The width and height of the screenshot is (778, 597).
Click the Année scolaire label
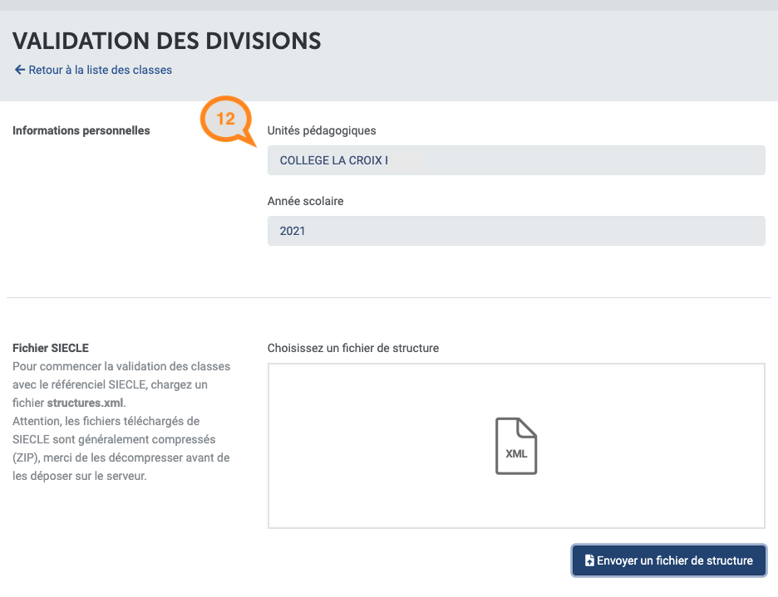click(305, 201)
